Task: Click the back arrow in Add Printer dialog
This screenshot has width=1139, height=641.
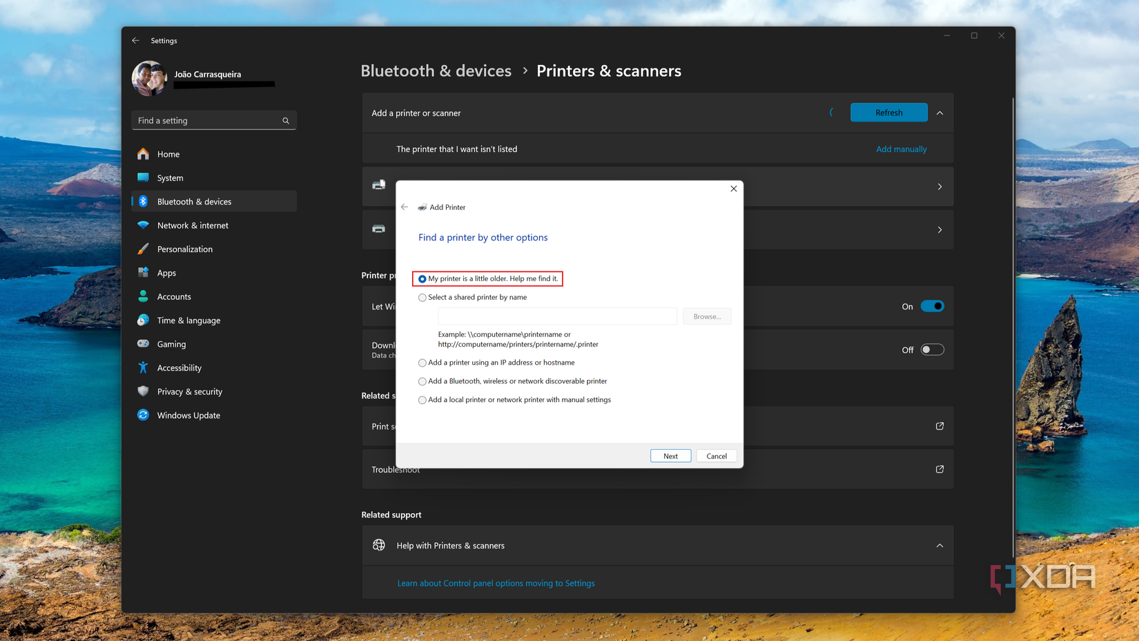Action: (x=405, y=207)
